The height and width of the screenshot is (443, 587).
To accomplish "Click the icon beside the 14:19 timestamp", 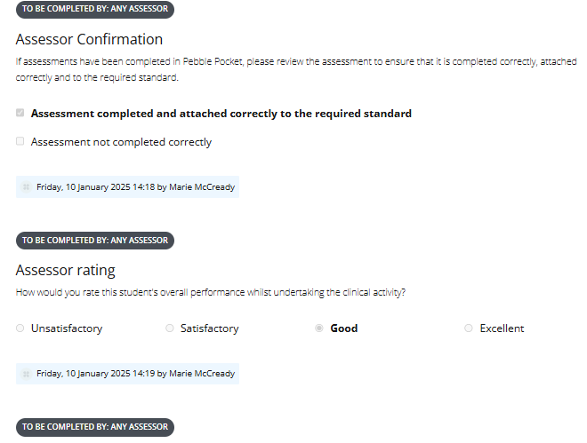I will pos(26,374).
